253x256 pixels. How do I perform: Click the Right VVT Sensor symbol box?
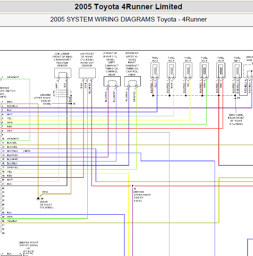coord(87,73)
